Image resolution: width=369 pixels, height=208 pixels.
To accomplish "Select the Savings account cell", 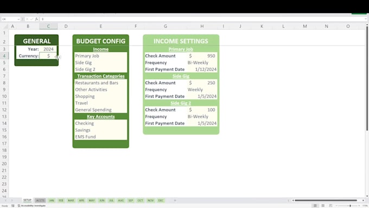I will coord(101,130).
